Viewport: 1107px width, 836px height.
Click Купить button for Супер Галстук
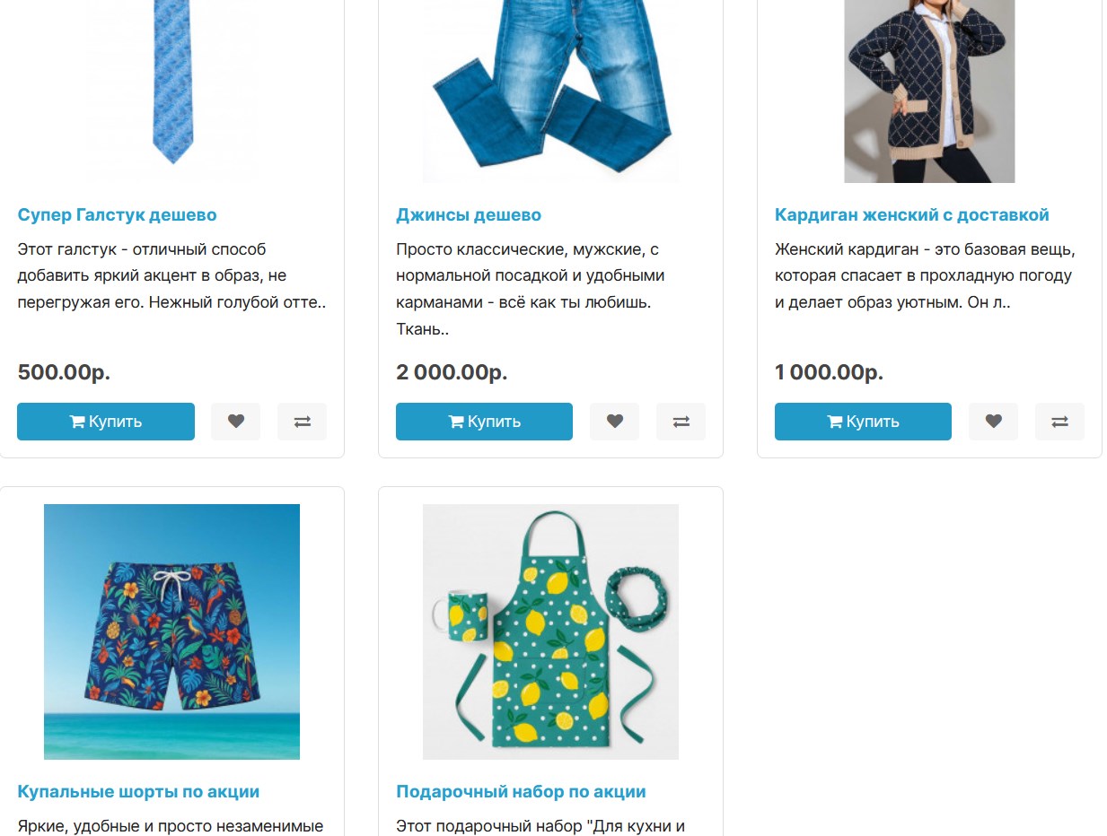pos(106,422)
